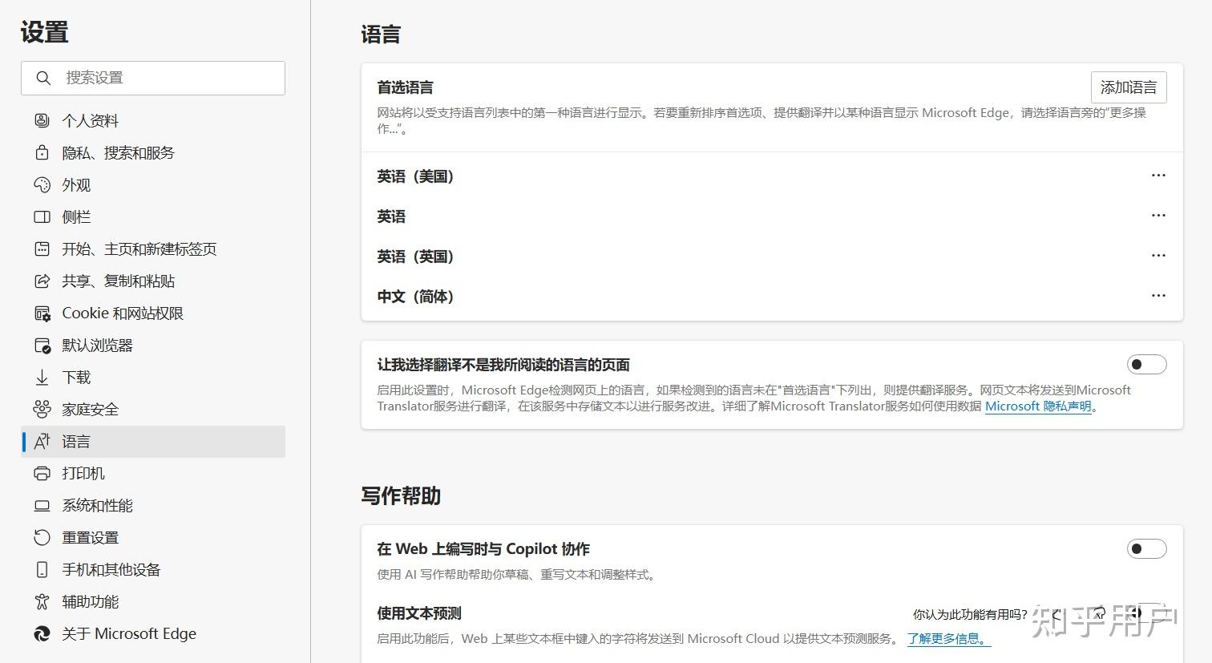The image size is (1212, 663).
Task: Click the magnifier icon in the search box
Action: pyautogui.click(x=43, y=78)
